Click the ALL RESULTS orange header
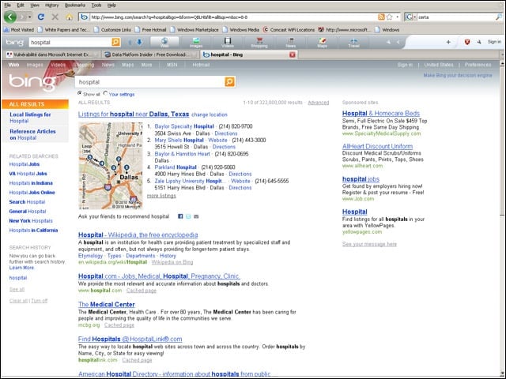The width and height of the screenshot is (506, 379). (x=35, y=104)
